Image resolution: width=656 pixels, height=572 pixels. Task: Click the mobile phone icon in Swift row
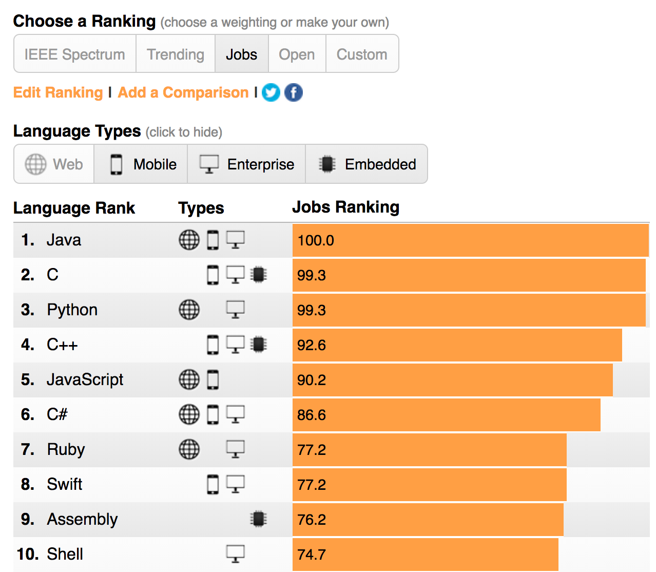[x=213, y=484]
